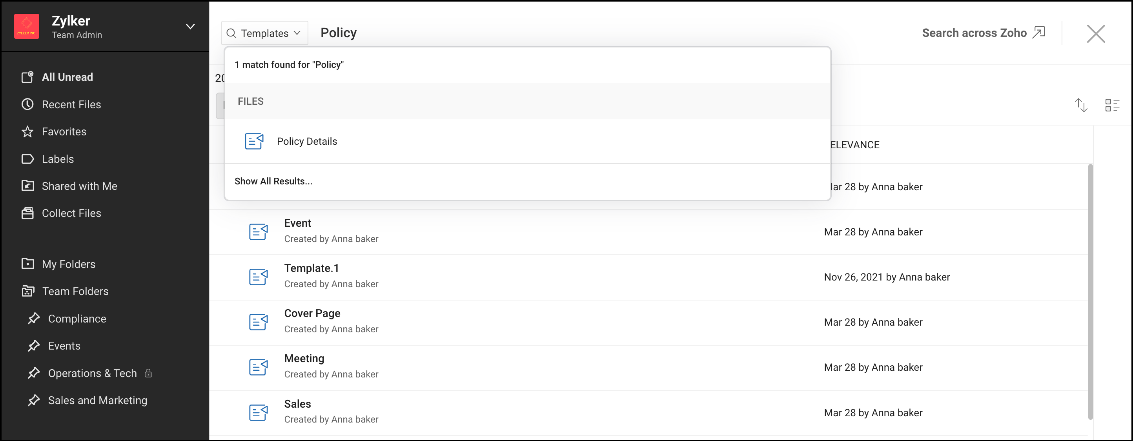Screen dimensions: 1133x441
Task: Open the Templates search filter dropdown
Action: point(264,33)
